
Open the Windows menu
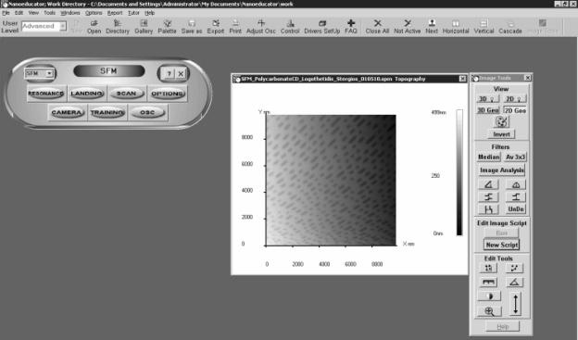click(70, 13)
